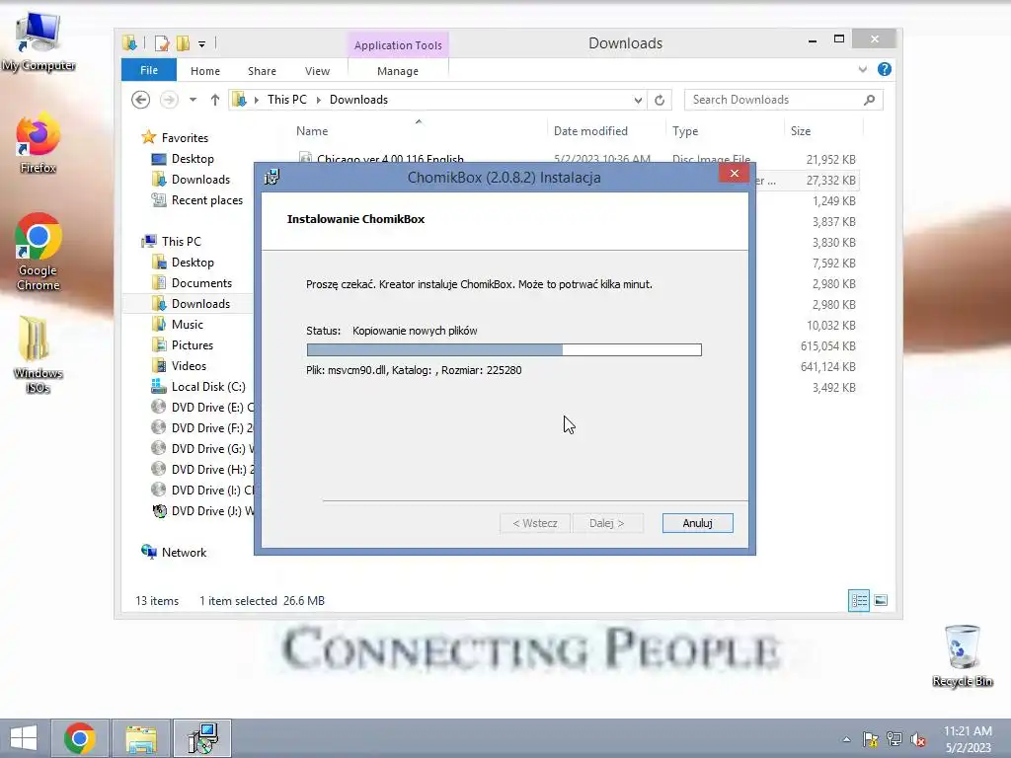This screenshot has width=1011, height=758.
Task: Switch to the Details view layout
Action: coord(859,601)
